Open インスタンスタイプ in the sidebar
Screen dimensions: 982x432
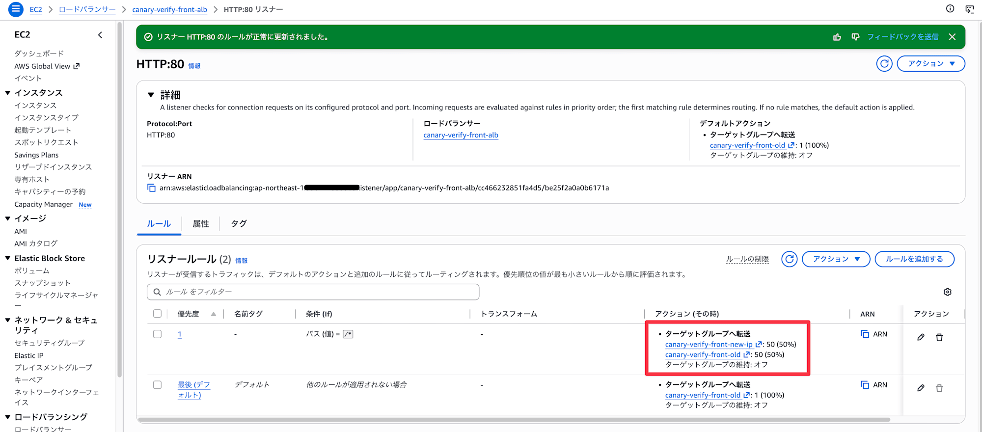click(46, 118)
